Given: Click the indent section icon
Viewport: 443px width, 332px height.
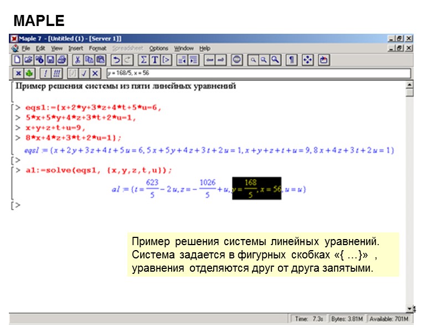Looking at the screenshot, I should coord(193,60).
